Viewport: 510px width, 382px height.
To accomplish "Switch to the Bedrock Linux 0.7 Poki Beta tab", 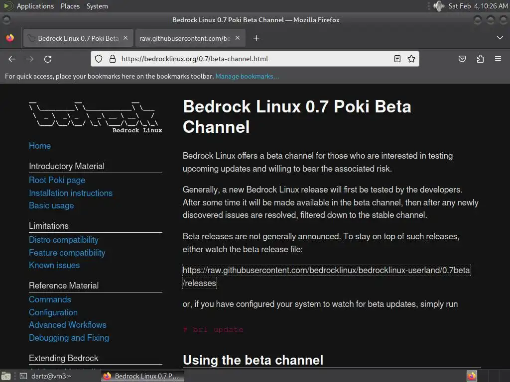I will point(78,38).
